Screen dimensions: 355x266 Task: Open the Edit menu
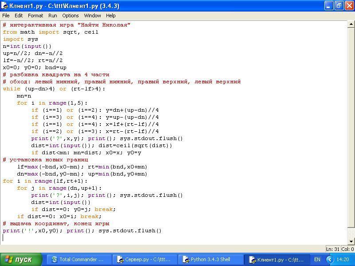tap(19, 16)
